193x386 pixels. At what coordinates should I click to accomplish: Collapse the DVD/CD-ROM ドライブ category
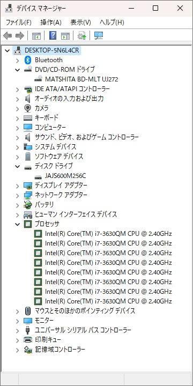pos(17,70)
